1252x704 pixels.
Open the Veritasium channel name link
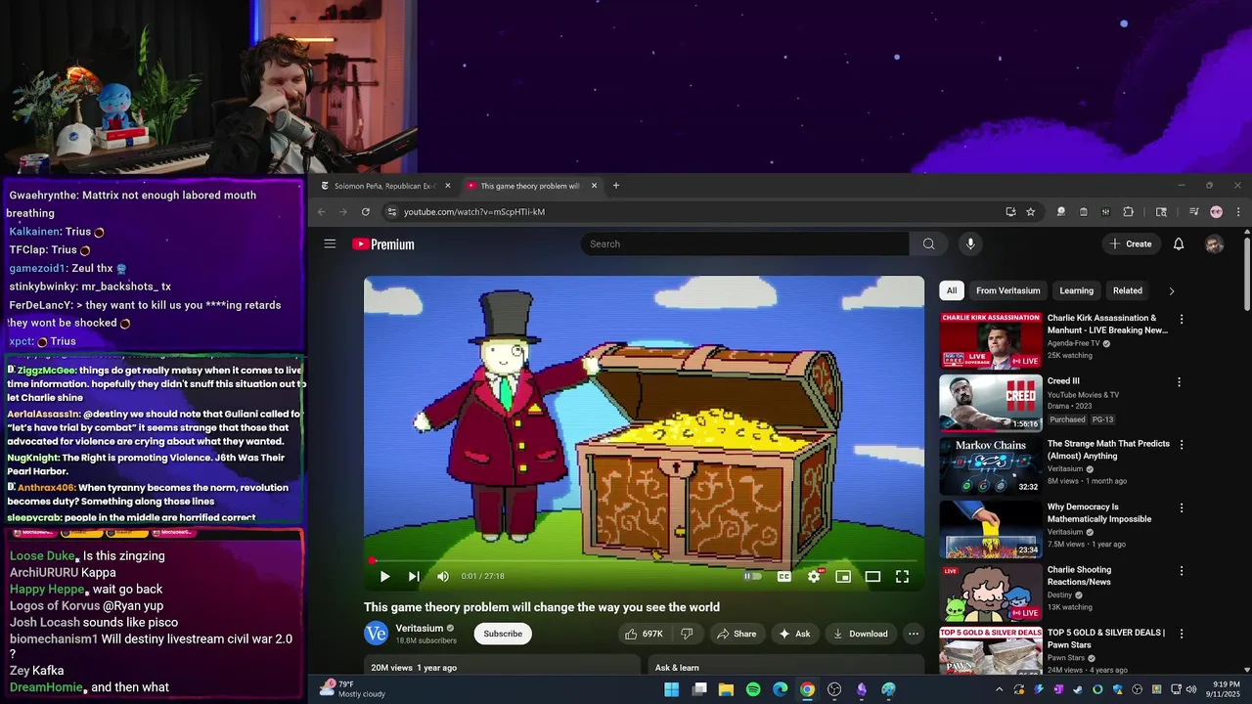[420, 628]
